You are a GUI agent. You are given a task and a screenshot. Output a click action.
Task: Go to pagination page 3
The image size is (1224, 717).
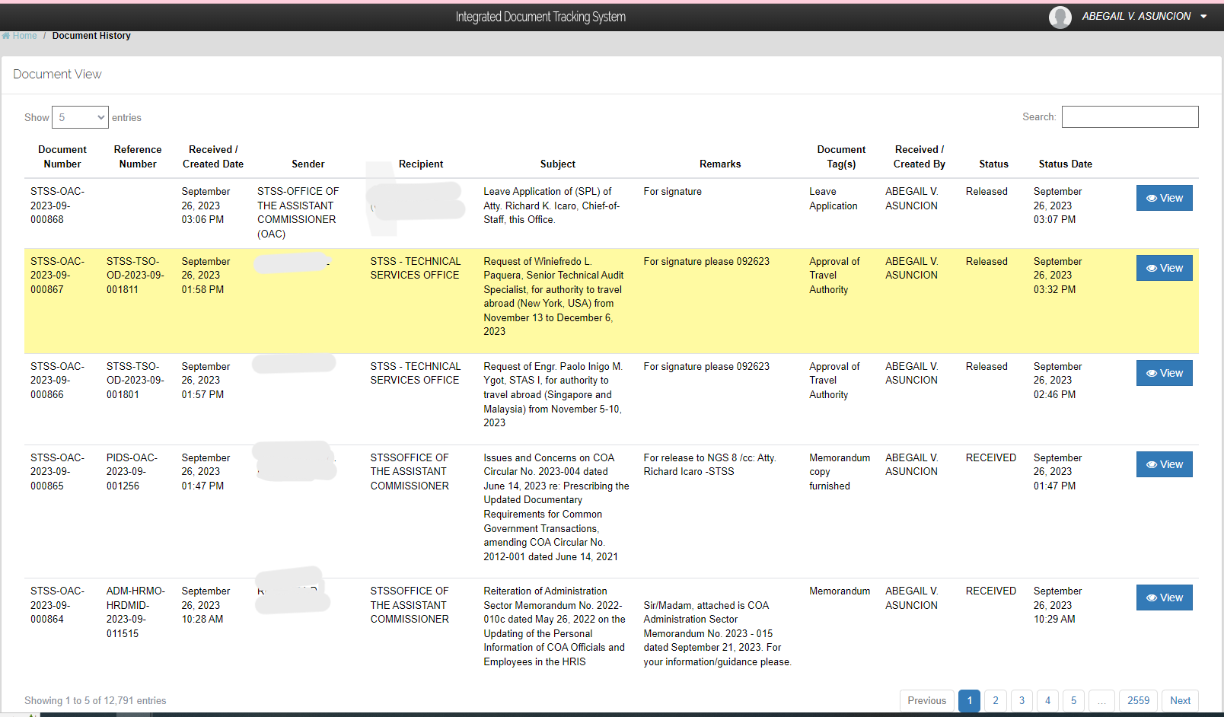[1022, 701]
